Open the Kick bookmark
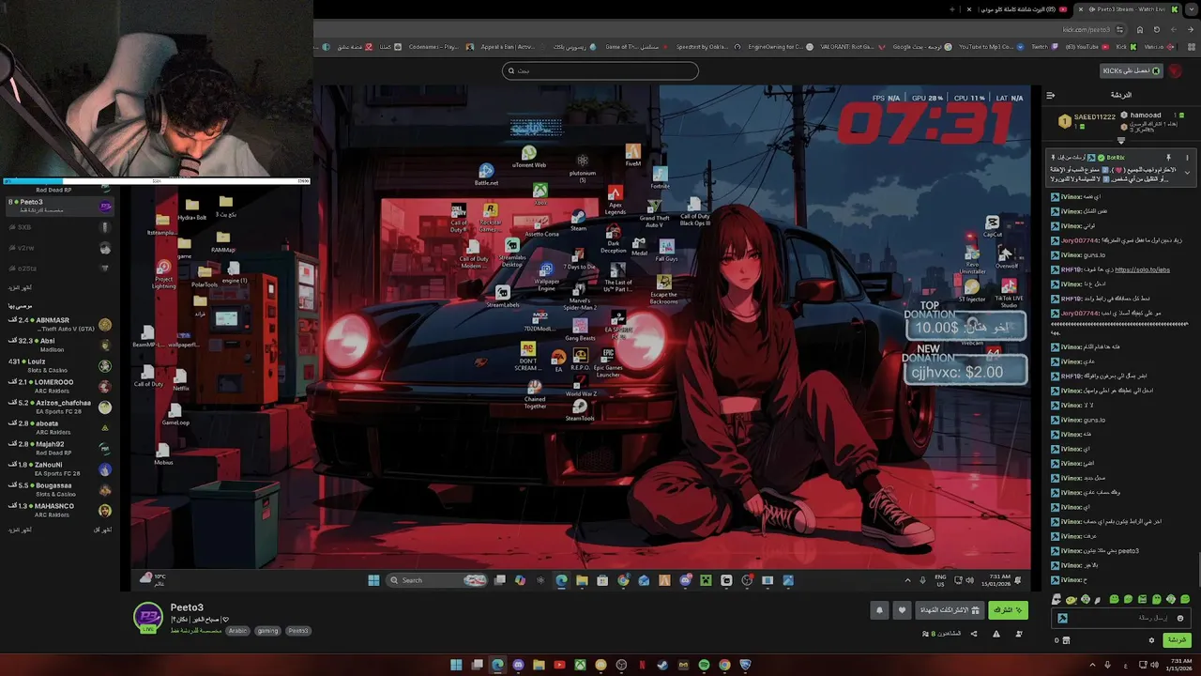This screenshot has height=676, width=1201. coord(1126,47)
